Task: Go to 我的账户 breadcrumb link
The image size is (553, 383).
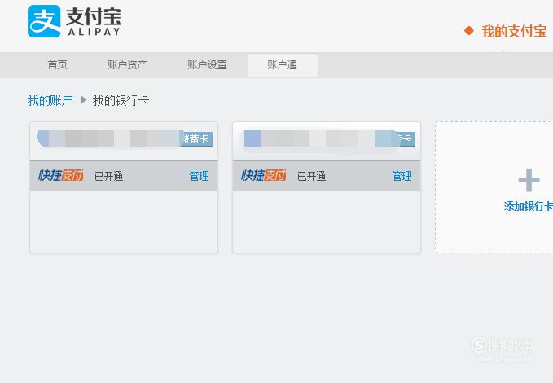Action: (x=50, y=100)
